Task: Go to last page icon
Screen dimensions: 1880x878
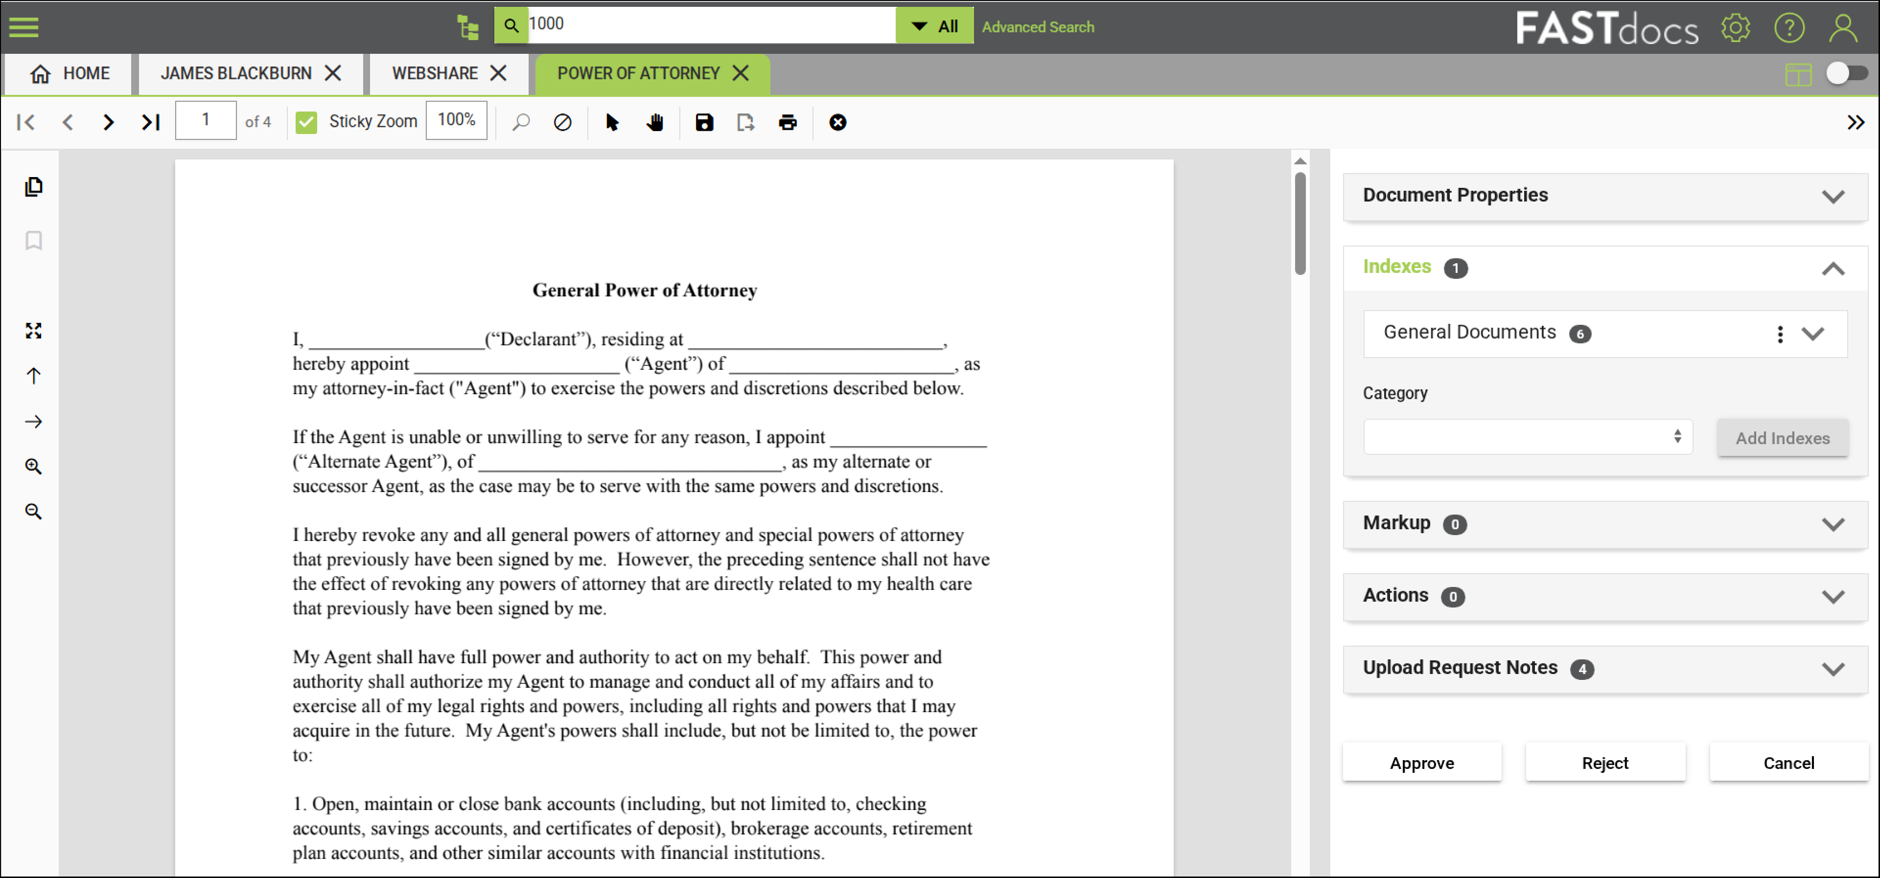Action: click(x=150, y=122)
